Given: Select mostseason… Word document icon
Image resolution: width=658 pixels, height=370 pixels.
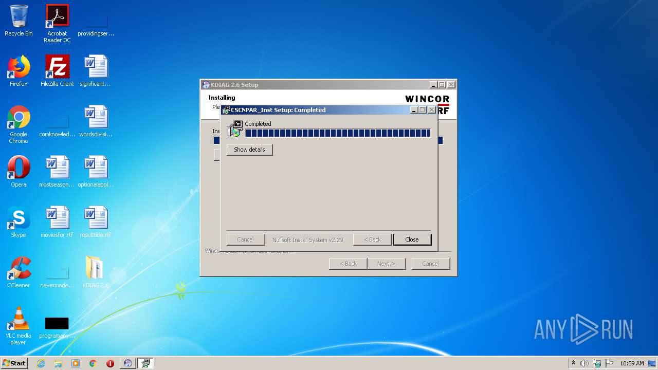Looking at the screenshot, I should (57, 172).
